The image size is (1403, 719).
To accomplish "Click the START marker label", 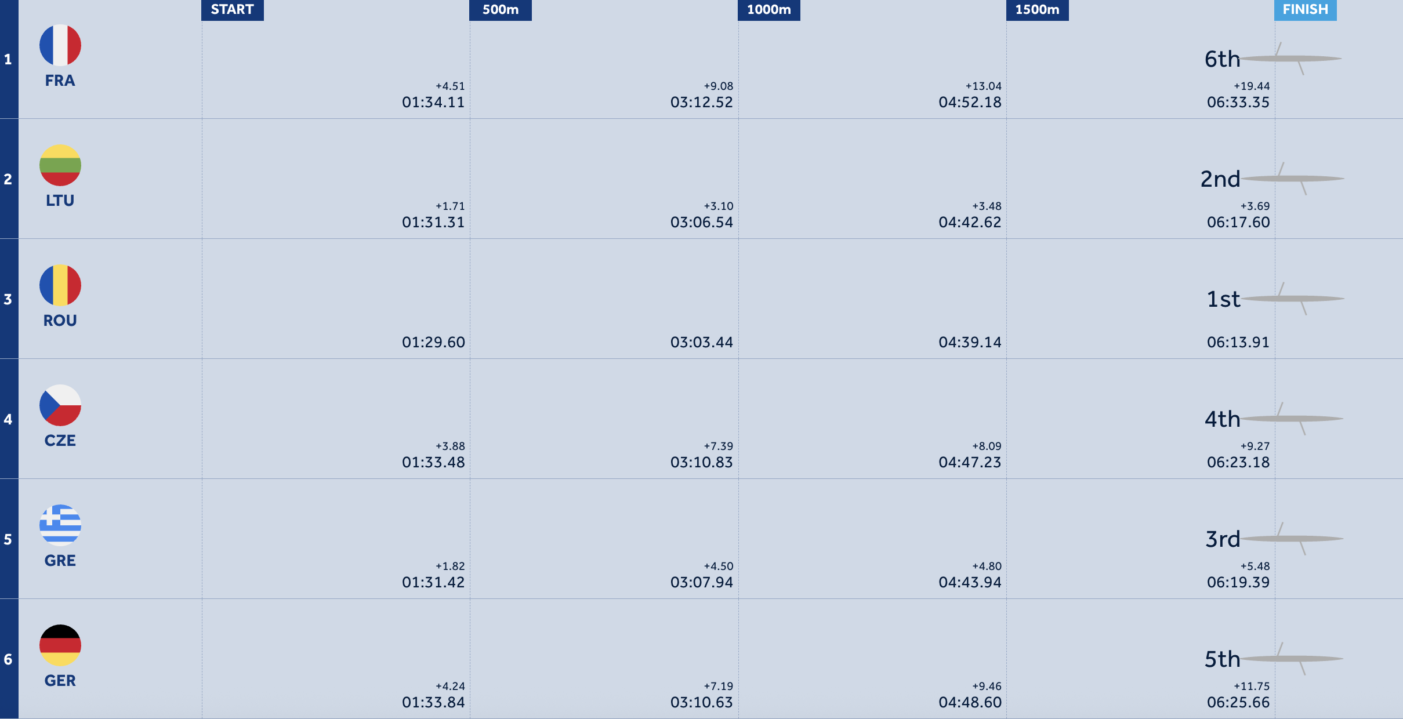I will point(233,10).
